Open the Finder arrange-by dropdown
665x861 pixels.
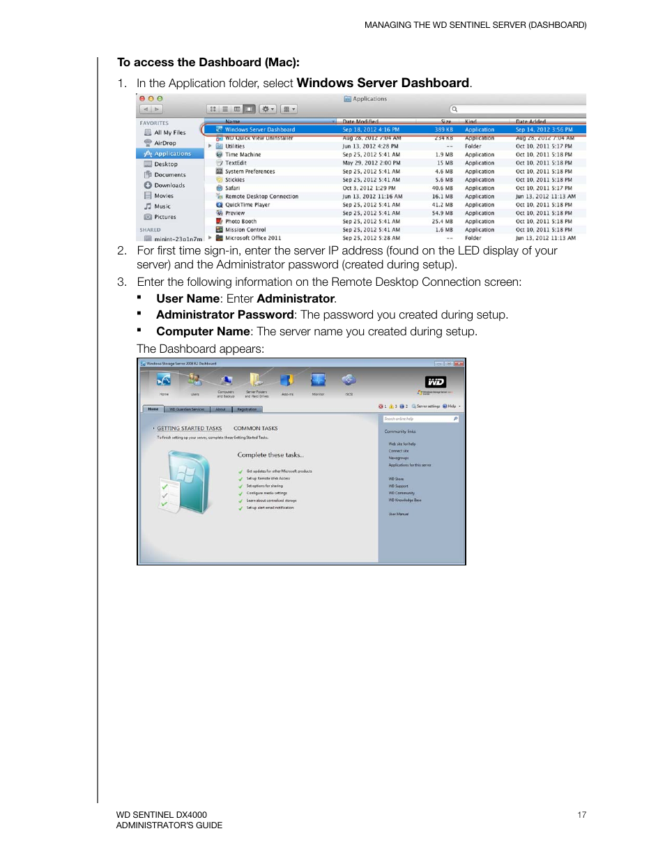point(289,109)
